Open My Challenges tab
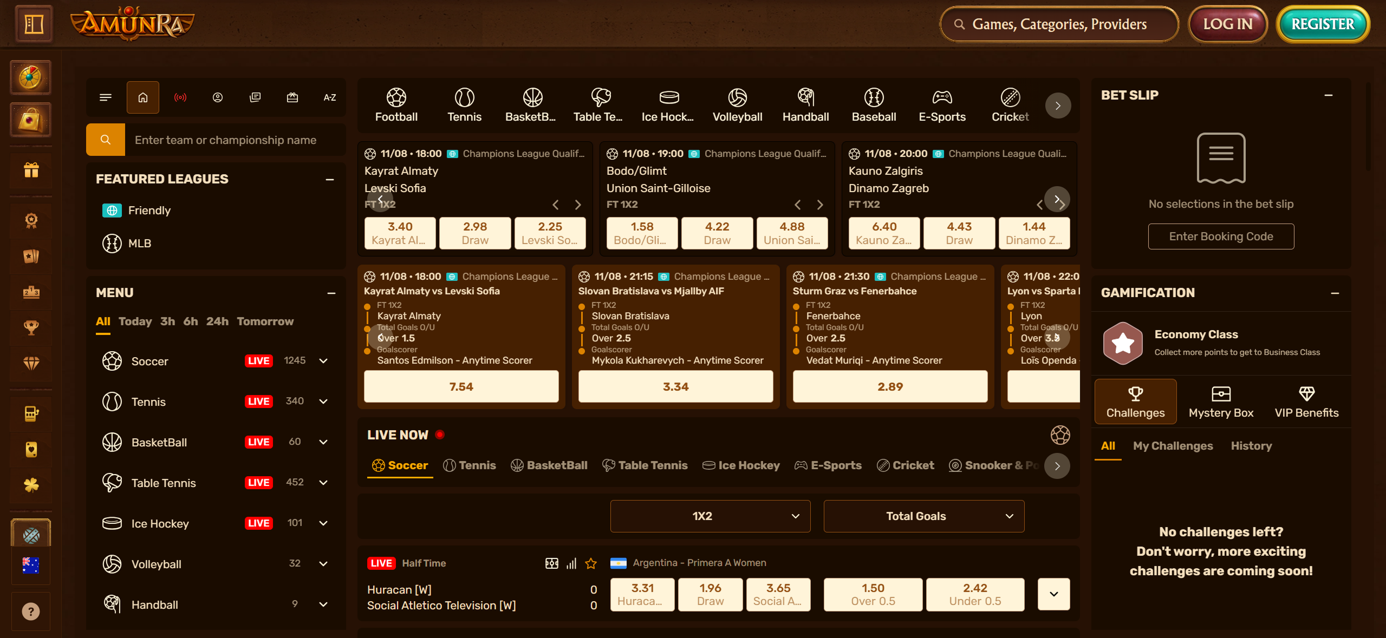This screenshot has height=638, width=1386. (x=1173, y=446)
